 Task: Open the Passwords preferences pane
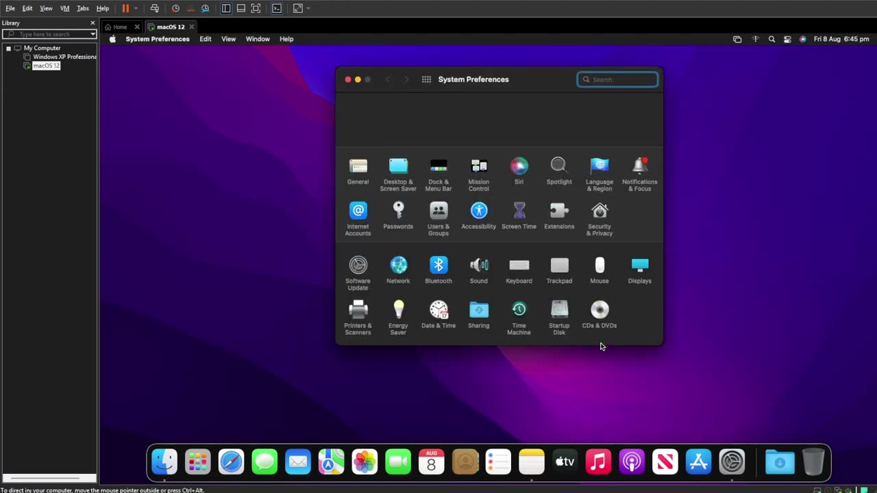point(398,216)
